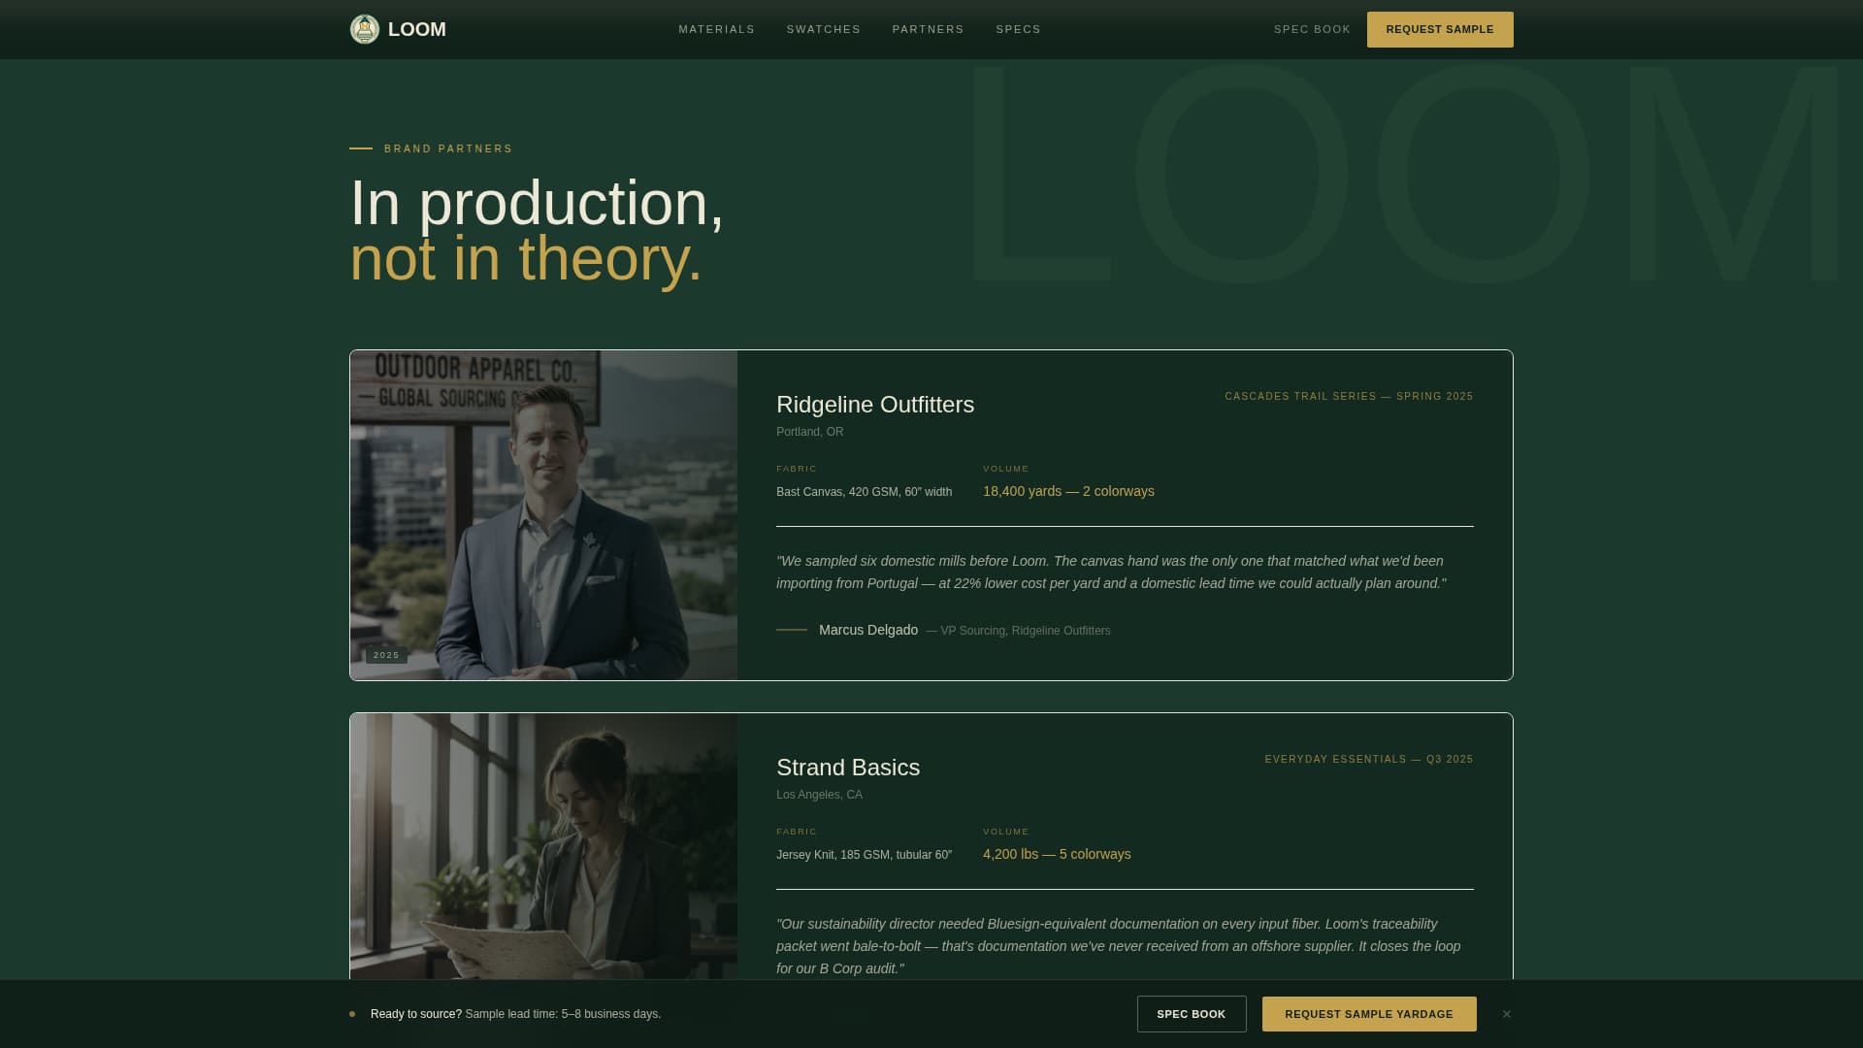The height and width of the screenshot is (1048, 1863).
Task: Open Ridgeline Outfitters partner photo
Action: [543, 514]
